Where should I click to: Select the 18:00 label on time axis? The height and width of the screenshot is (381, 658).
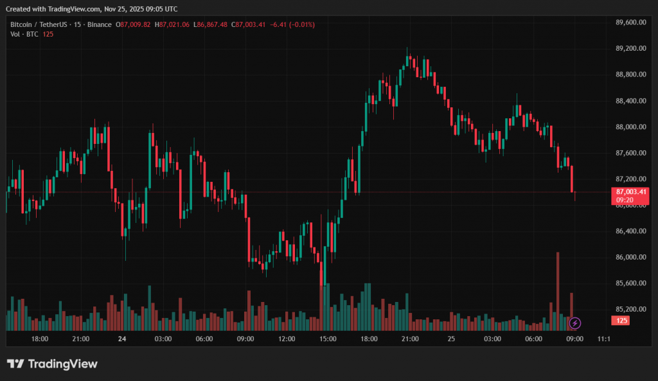(40, 339)
